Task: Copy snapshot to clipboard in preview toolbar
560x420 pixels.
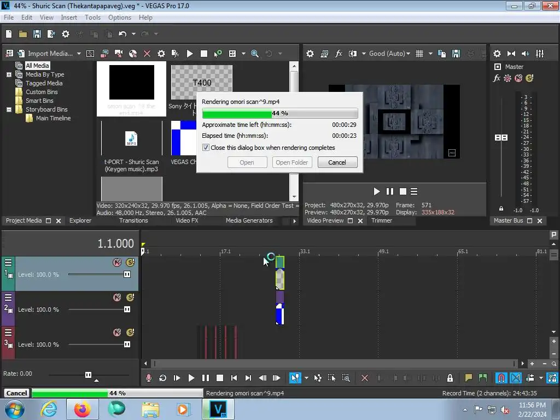Action: click(442, 54)
